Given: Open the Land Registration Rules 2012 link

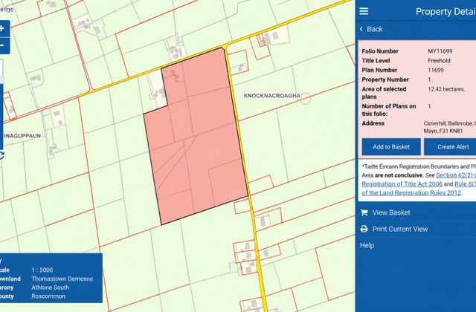Looking at the screenshot, I should pyautogui.click(x=411, y=193).
